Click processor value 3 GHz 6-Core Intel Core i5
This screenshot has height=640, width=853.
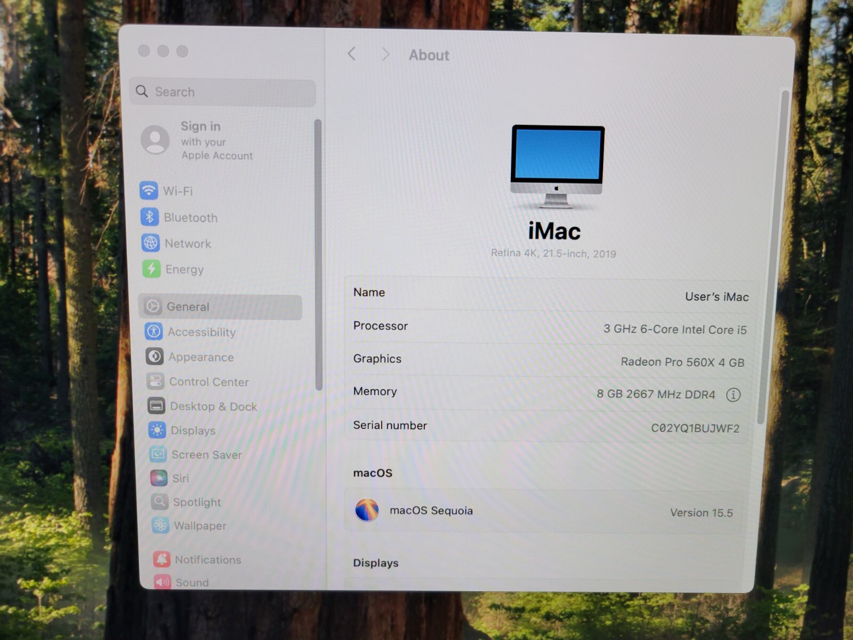[x=675, y=329]
